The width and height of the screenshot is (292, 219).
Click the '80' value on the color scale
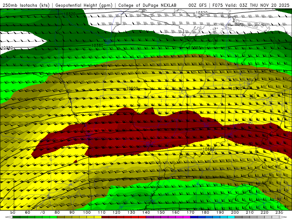coord(57,212)
